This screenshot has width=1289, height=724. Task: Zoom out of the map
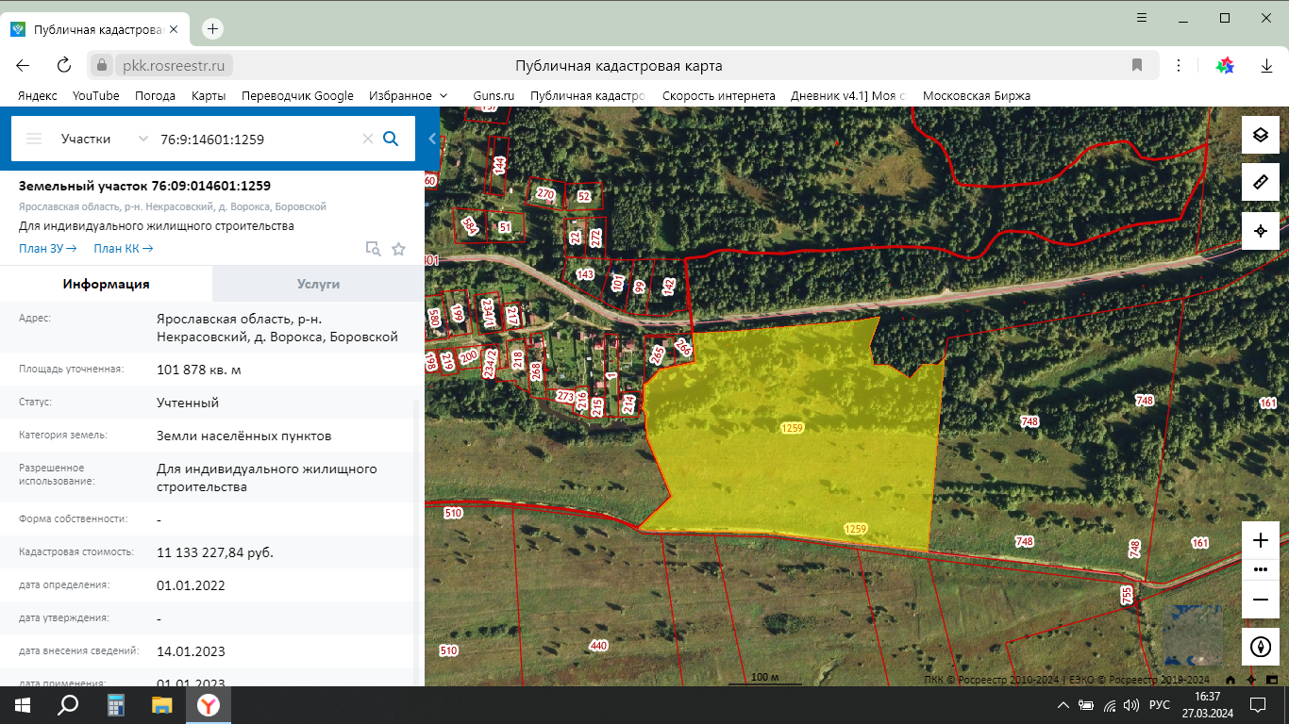1260,600
